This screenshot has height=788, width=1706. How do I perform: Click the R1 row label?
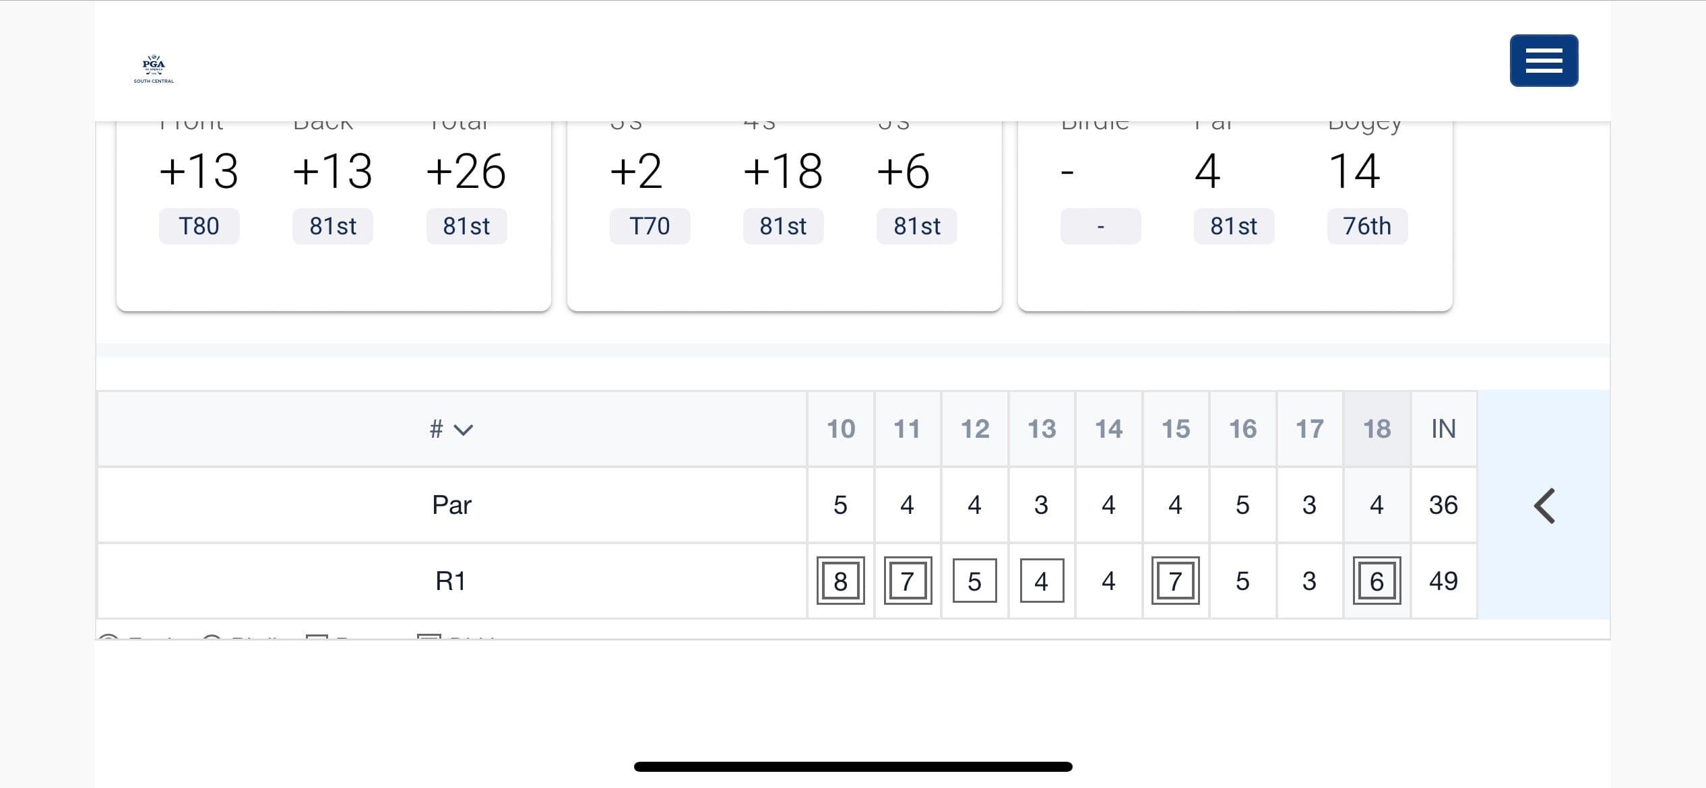click(451, 581)
